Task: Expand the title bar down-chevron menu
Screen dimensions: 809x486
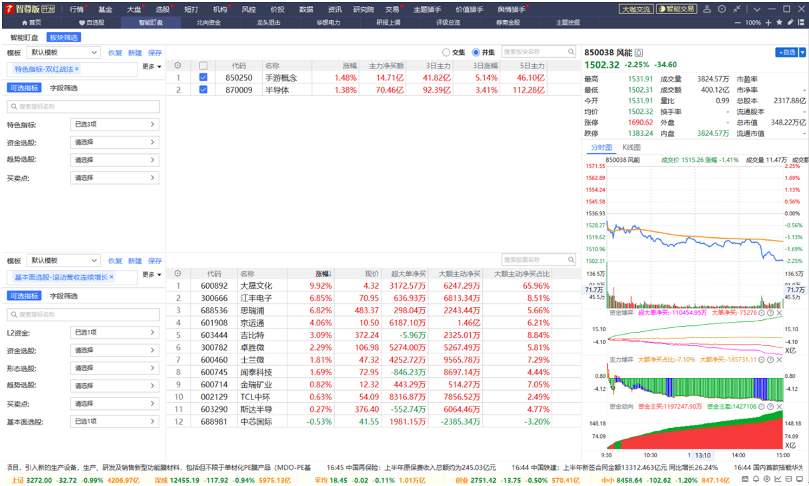Action: click(757, 9)
